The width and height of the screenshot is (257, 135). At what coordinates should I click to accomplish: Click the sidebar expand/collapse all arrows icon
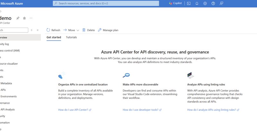point(31,30)
